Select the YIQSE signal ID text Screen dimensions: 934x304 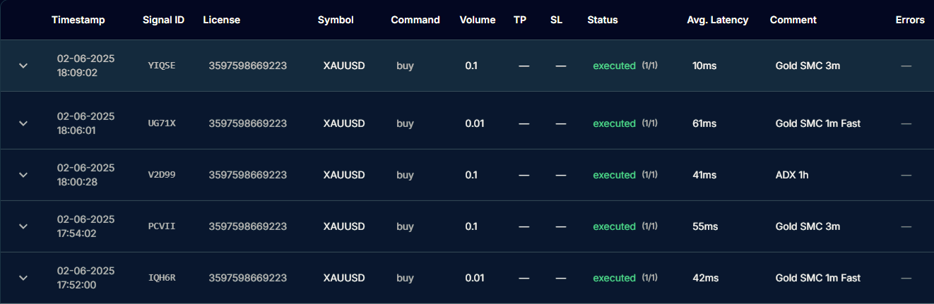(x=162, y=66)
